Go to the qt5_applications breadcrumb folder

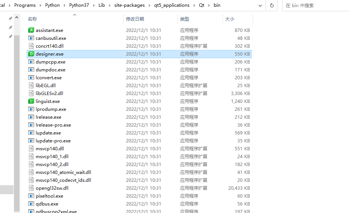[172, 5]
